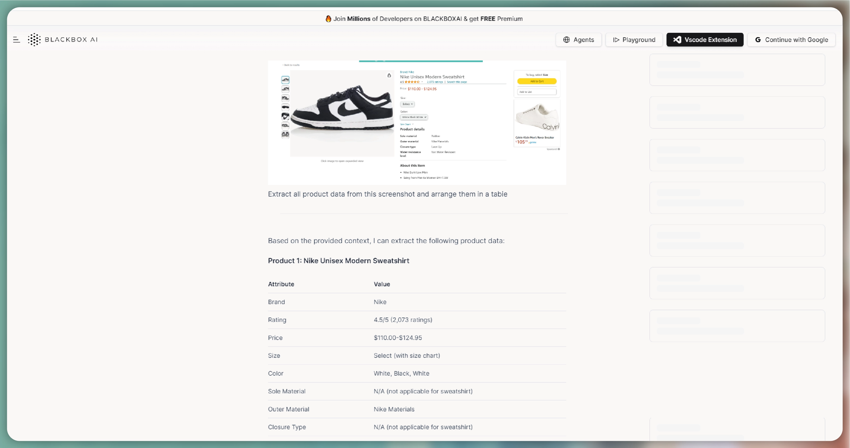
Task: Click the sidebar hamburger menu icon
Action: click(x=16, y=39)
